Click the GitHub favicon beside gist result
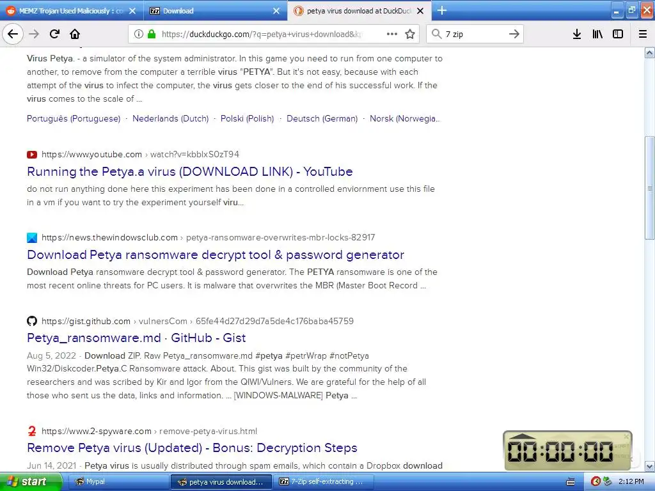Image resolution: width=655 pixels, height=491 pixels. (32, 321)
